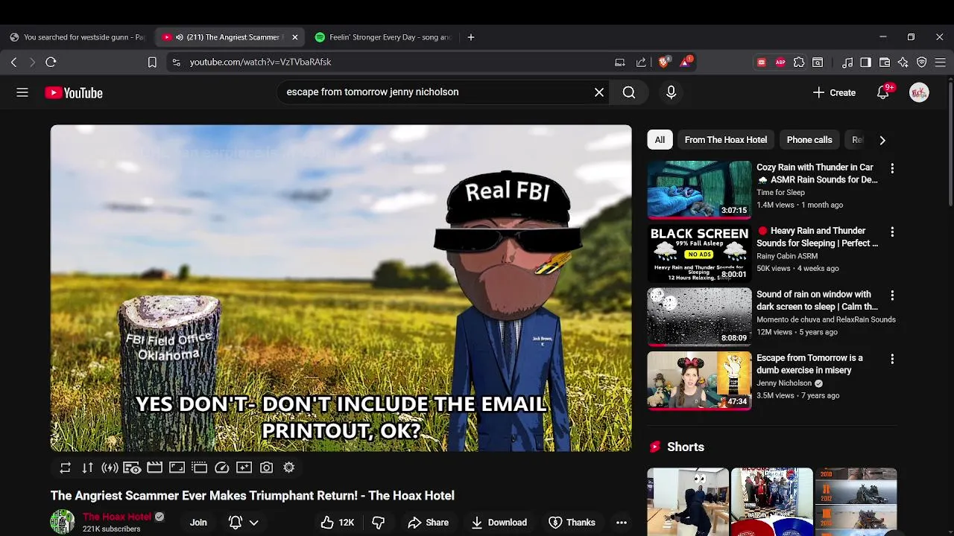
Task: Open The Hoax Hotel channel name link
Action: point(117,517)
